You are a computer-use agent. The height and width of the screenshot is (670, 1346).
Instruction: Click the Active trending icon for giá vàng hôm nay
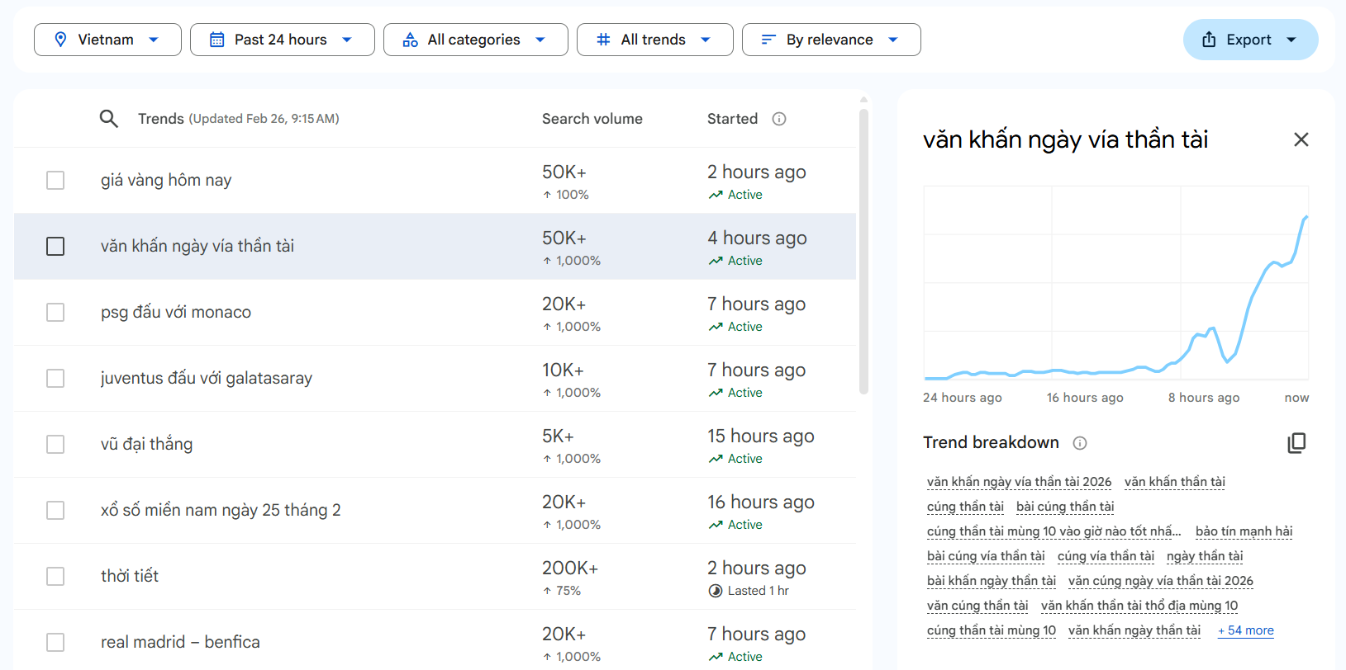(x=716, y=195)
